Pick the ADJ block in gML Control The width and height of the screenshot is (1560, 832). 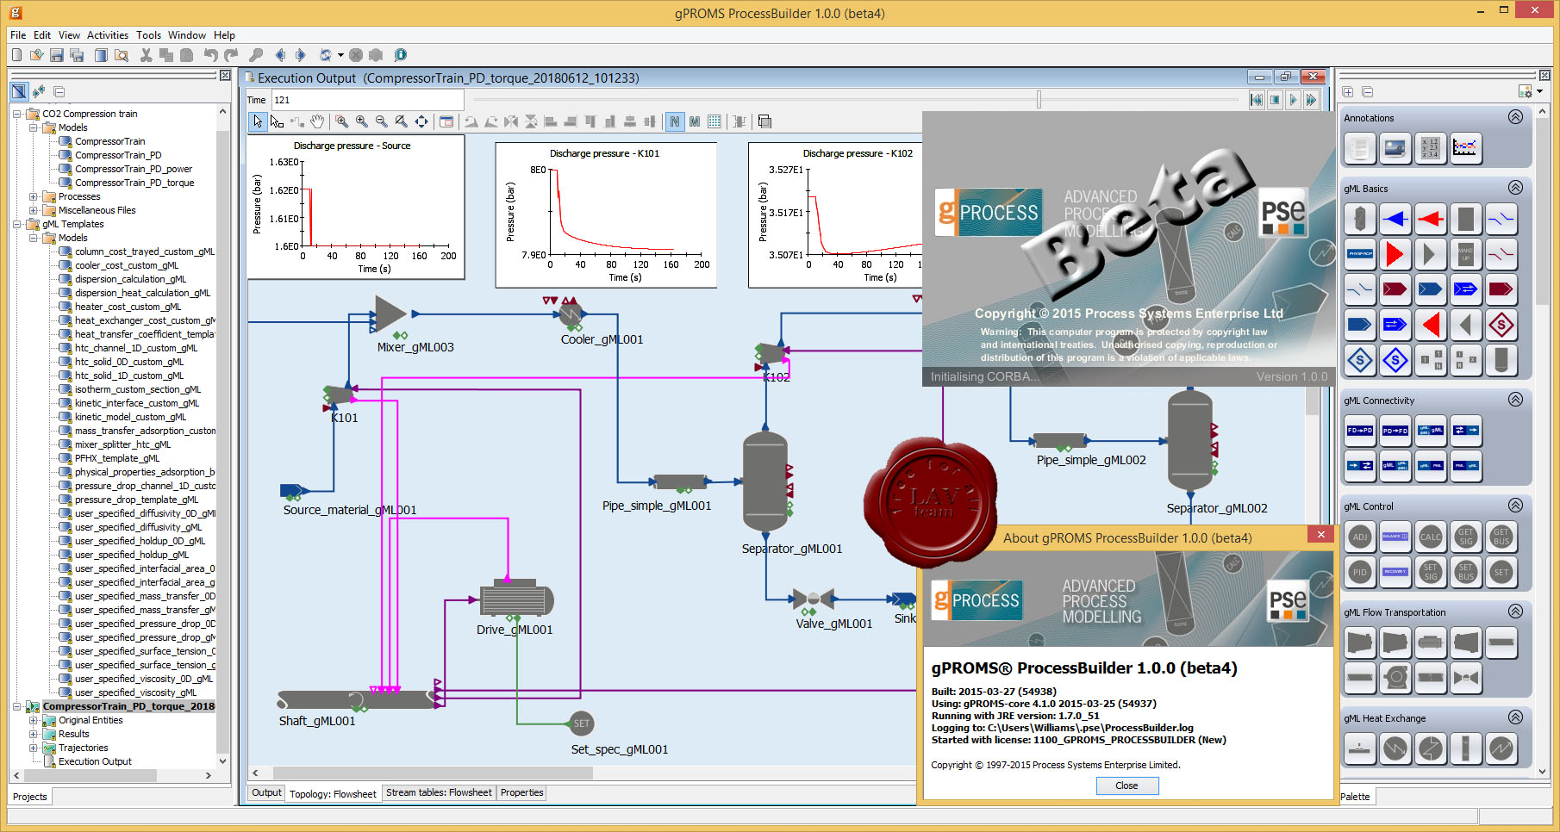click(x=1360, y=537)
